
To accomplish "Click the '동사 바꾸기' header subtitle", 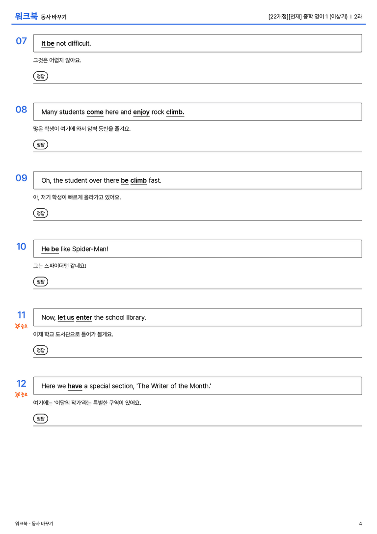I will click(x=54, y=17).
